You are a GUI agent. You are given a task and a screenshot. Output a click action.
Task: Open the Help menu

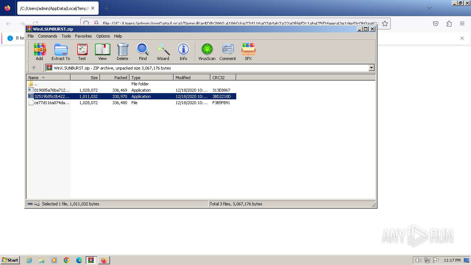[x=118, y=36]
